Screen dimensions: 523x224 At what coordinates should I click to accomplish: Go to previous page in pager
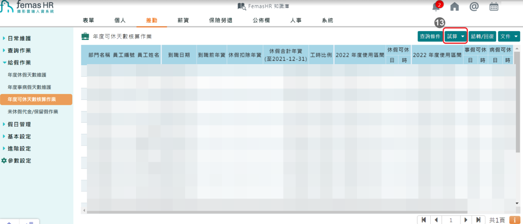(x=436, y=220)
